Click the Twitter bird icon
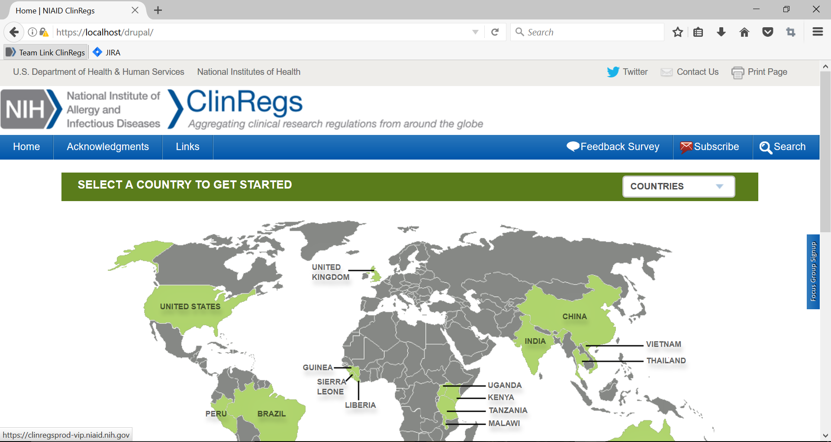831x442 pixels. tap(613, 72)
